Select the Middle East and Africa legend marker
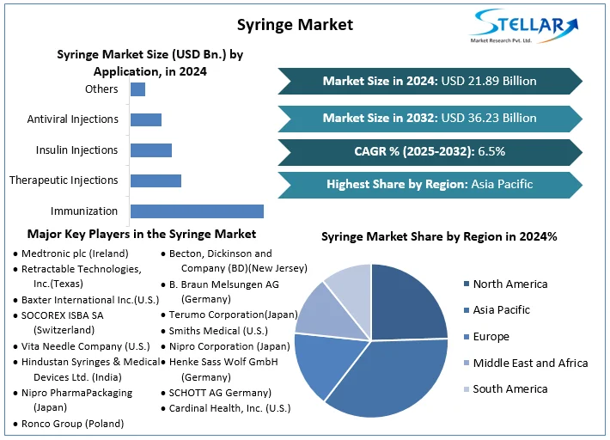 coord(466,363)
